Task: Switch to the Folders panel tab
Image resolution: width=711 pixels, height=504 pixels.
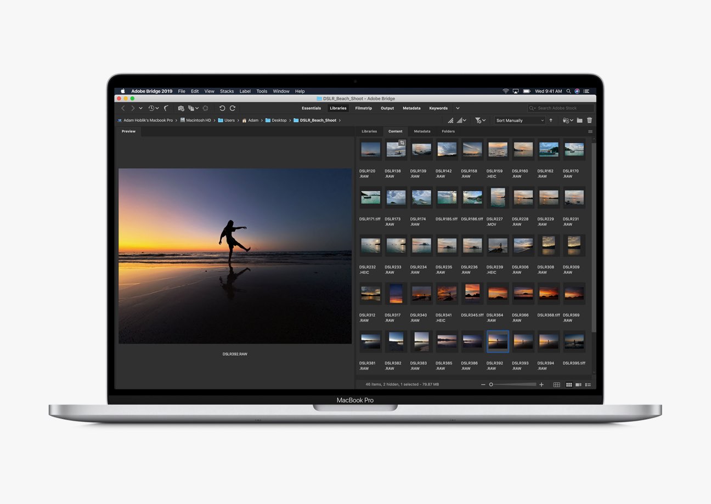Action: [x=448, y=131]
